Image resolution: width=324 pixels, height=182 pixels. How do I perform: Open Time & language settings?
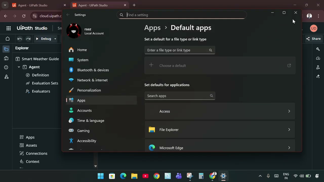click(x=101, y=121)
